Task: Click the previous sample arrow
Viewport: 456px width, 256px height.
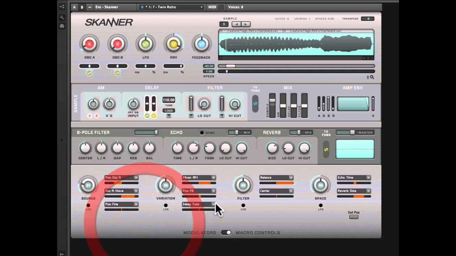Action: 236,24
